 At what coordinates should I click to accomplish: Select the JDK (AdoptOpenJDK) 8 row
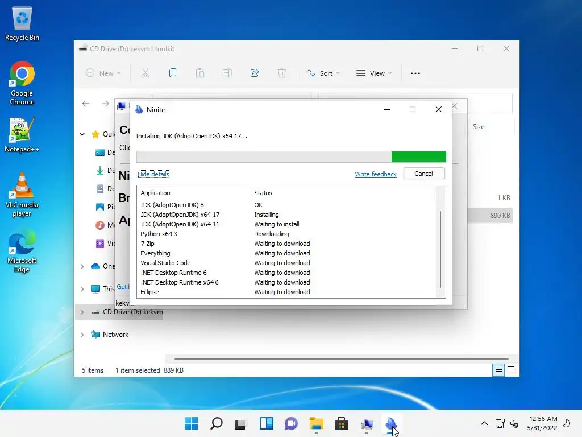tap(285, 205)
